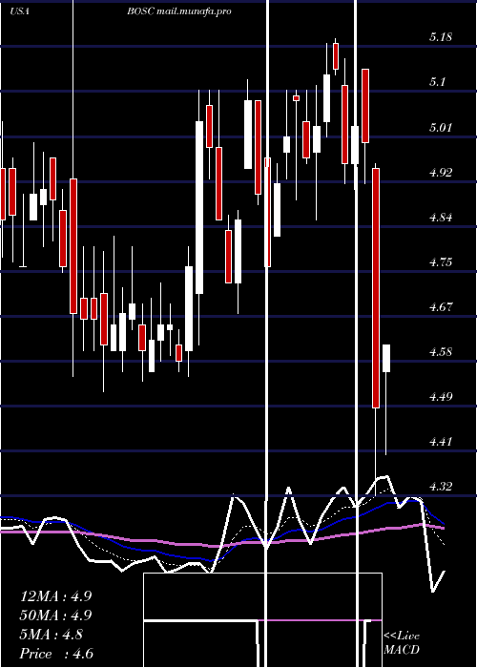Click the 5.18 price axis label

441,37
